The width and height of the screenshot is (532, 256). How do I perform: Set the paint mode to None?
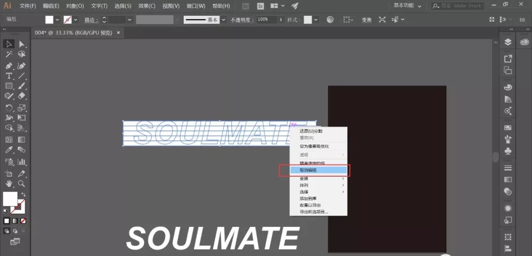pos(23,221)
